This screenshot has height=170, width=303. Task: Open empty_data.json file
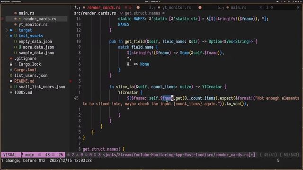pos(35,42)
